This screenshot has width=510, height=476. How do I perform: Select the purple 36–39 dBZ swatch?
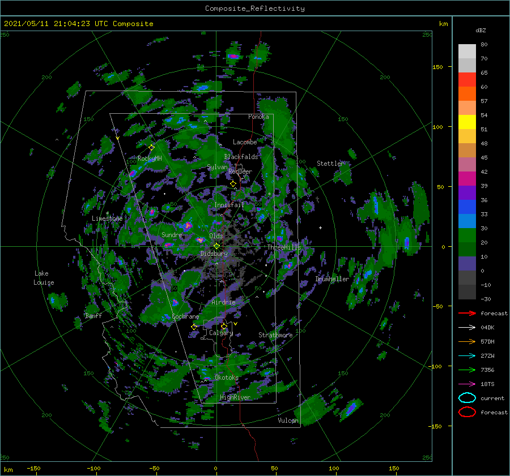pos(467,193)
